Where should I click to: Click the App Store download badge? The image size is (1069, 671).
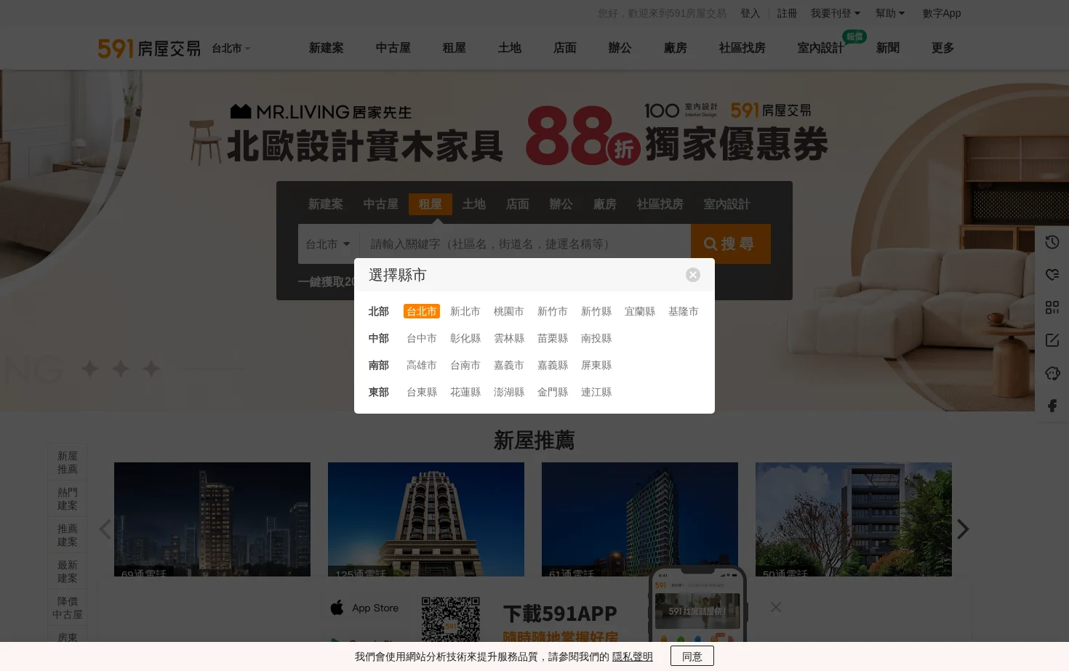[365, 608]
